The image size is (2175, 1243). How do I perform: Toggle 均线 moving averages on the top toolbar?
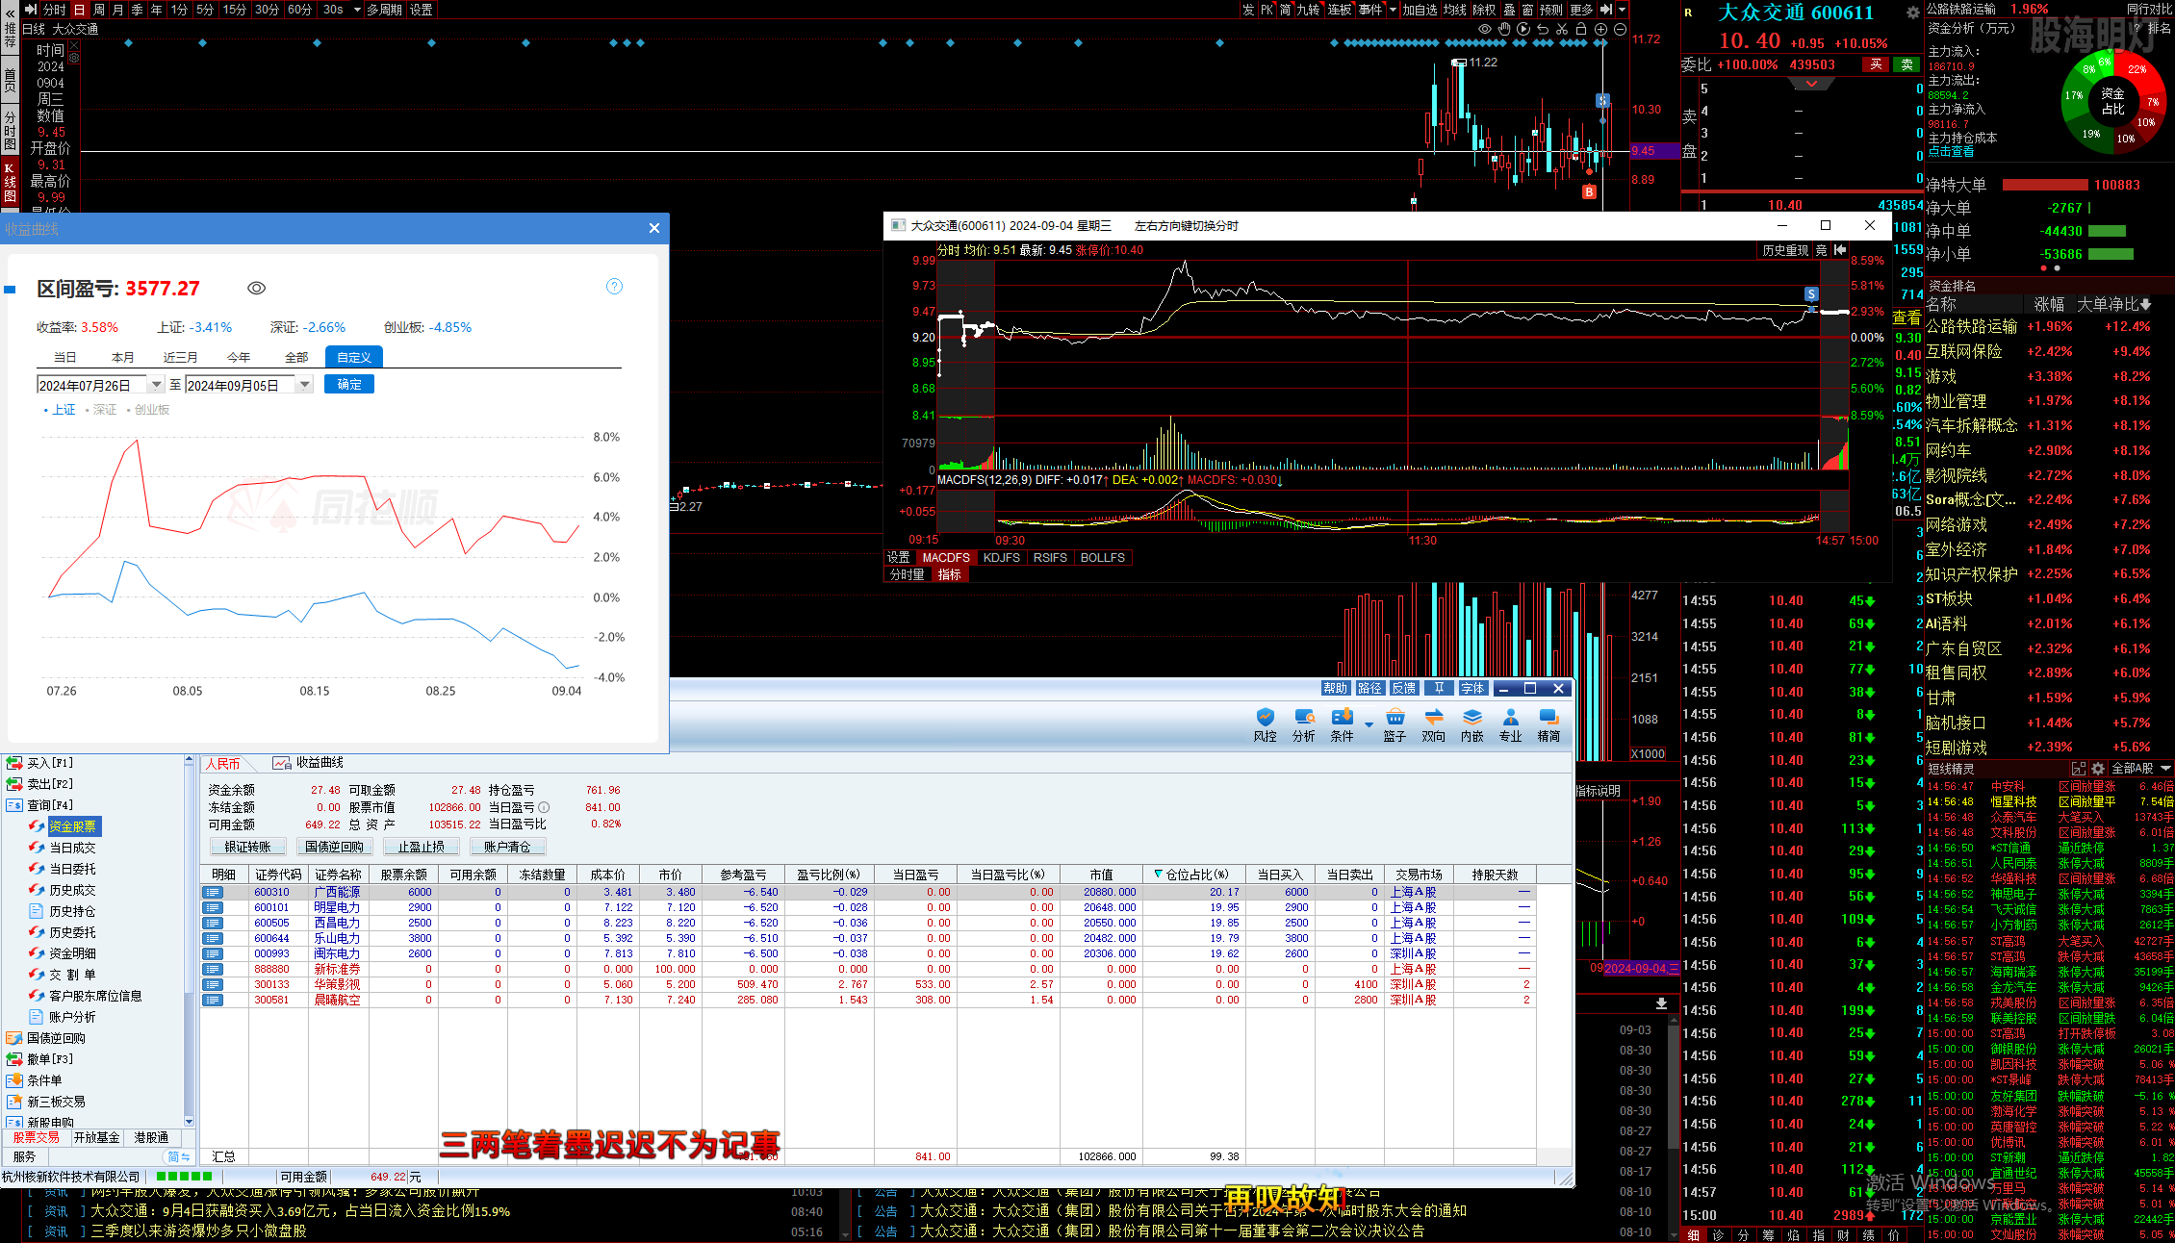point(1454,10)
